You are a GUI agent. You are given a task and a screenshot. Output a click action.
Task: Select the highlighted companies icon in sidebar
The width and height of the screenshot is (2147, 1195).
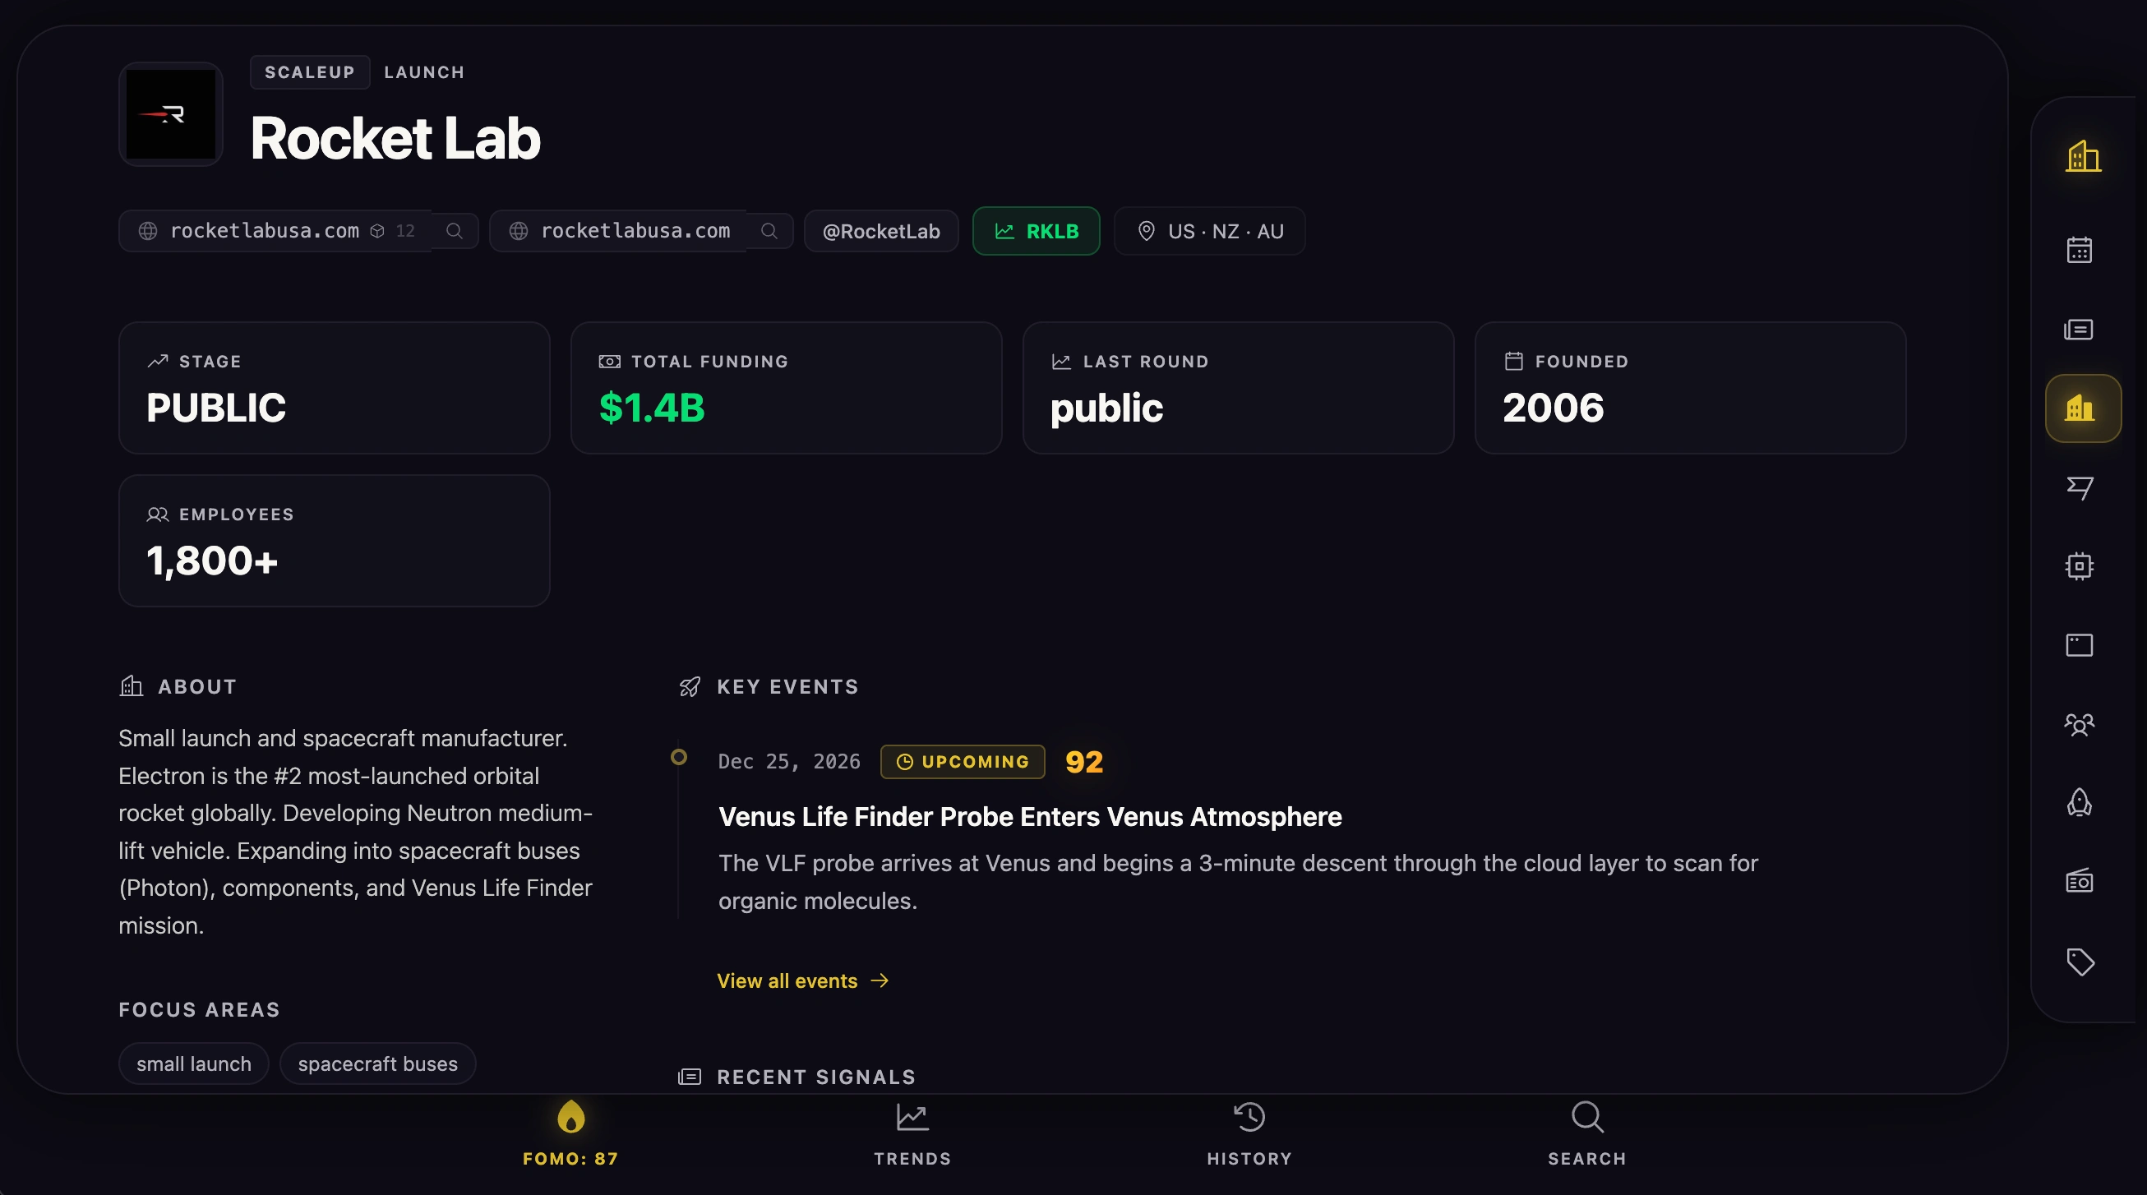click(x=2081, y=408)
